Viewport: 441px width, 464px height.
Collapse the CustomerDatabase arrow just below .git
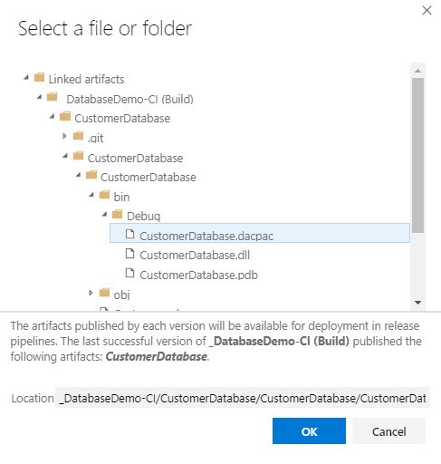[x=65, y=156]
